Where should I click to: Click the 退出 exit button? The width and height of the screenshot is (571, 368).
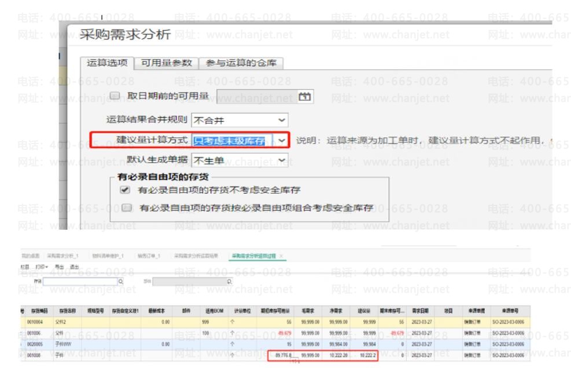coord(74,267)
